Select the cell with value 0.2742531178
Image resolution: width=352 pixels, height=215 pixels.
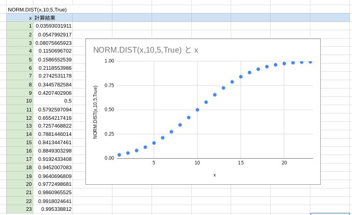click(53, 76)
